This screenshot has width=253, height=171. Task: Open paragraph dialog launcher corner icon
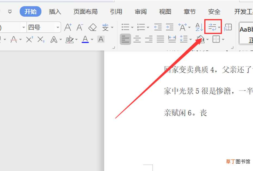tap(232, 48)
